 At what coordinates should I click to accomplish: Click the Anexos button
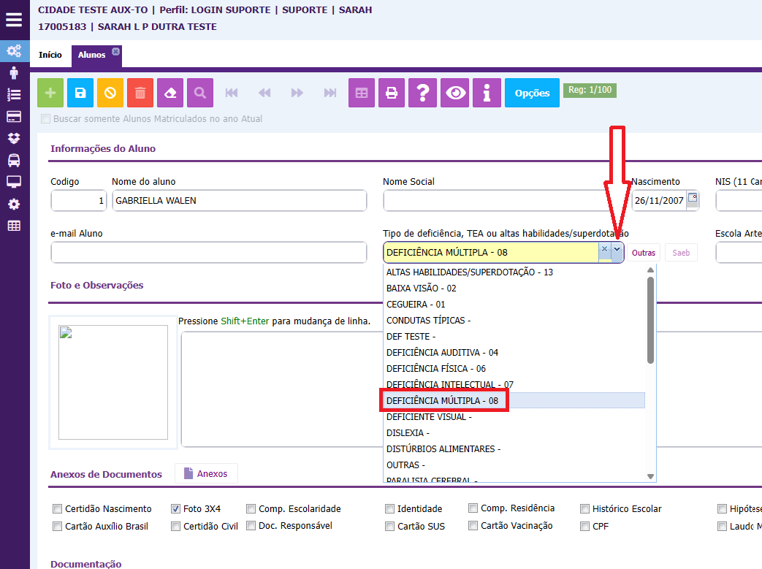[x=205, y=474]
